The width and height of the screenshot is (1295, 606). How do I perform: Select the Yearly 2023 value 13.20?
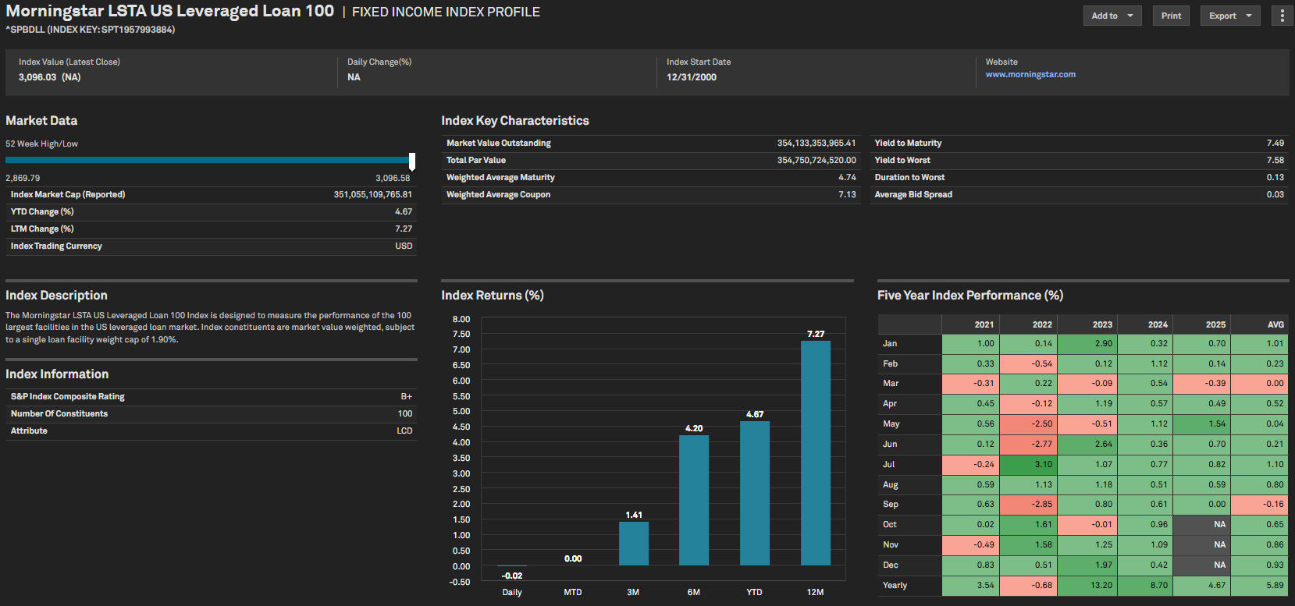pos(1087,585)
